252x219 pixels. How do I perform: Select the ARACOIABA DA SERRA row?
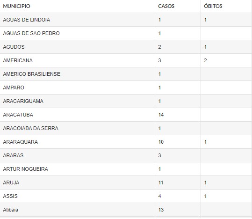(126, 128)
